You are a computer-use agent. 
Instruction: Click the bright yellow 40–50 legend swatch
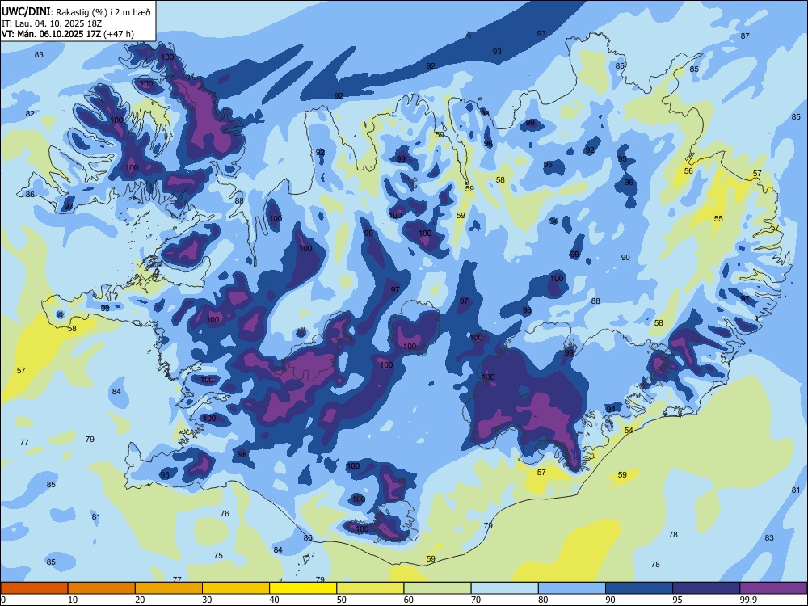(303, 588)
